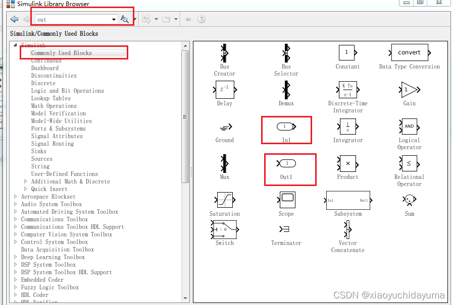Select the In1 input port block
452x305 pixels.
pyautogui.click(x=286, y=127)
